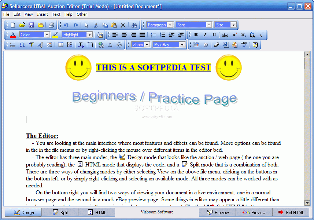Align text left
The image size is (314, 220).
pyautogui.click(x=115, y=35)
